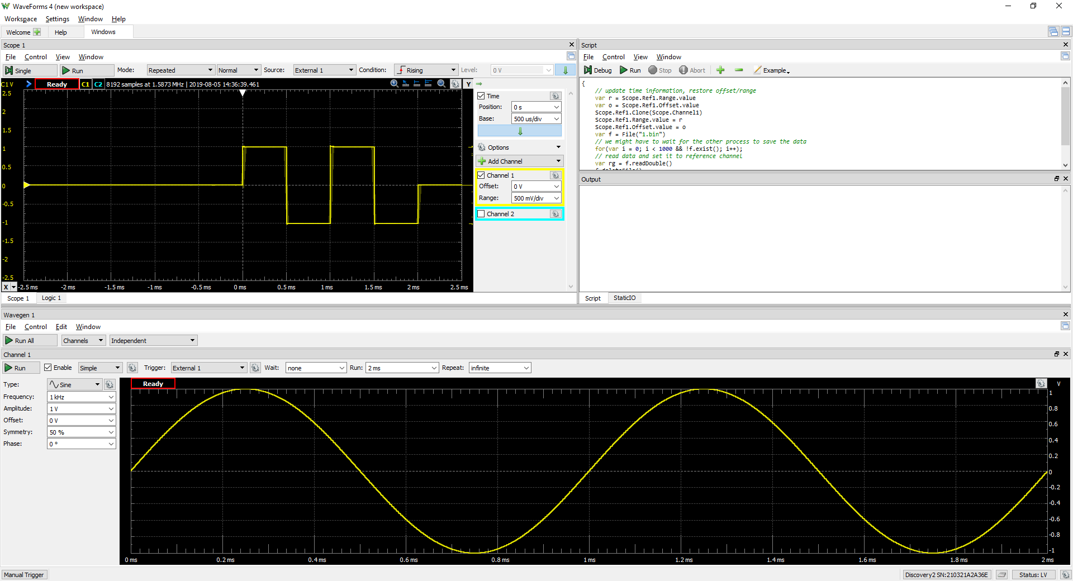The image size is (1073, 581).
Task: Open Channel 2 settings gear in Scope
Action: pos(556,214)
